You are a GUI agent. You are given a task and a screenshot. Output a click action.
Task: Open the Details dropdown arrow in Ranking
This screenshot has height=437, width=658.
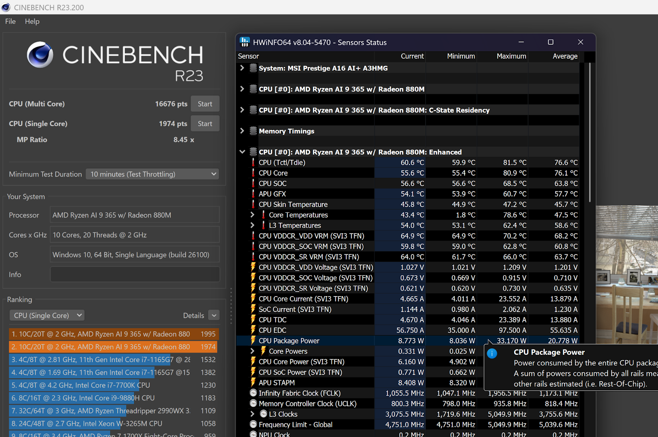point(214,315)
